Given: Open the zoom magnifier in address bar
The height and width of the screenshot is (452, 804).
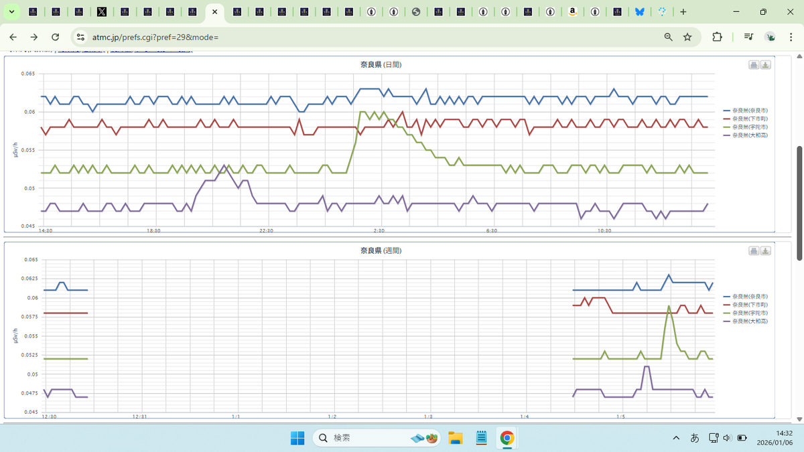Looking at the screenshot, I should pos(668,37).
